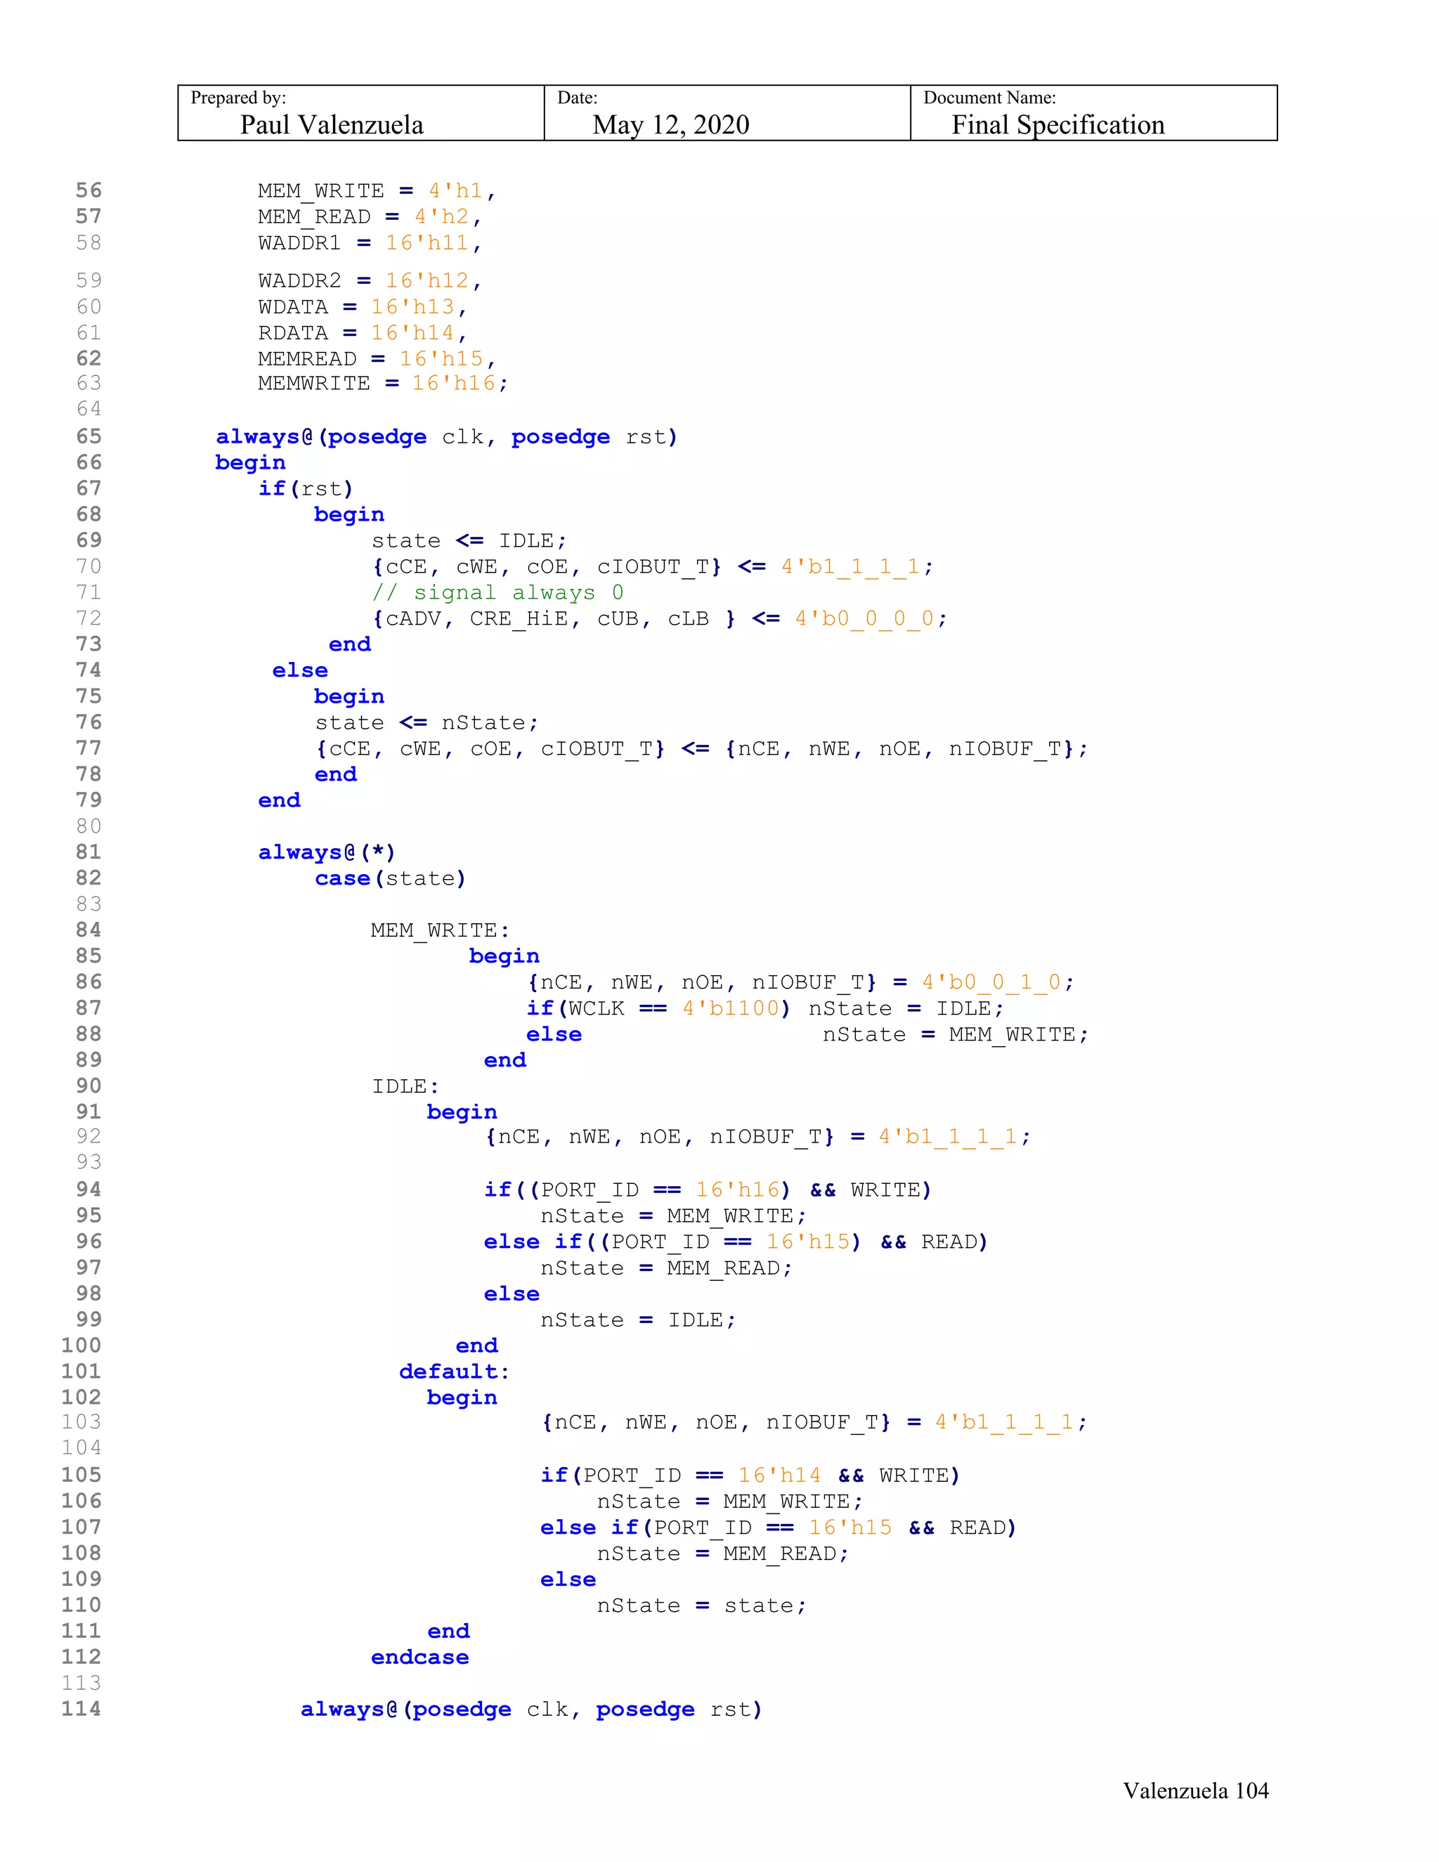
Task: Click line 77 cCE assignment from nCE
Action: (x=703, y=748)
